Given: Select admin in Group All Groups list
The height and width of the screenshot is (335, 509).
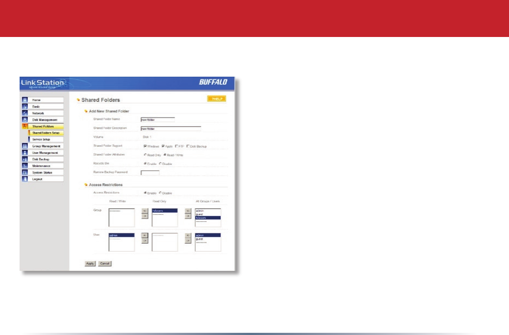Looking at the screenshot, I should click(208, 211).
